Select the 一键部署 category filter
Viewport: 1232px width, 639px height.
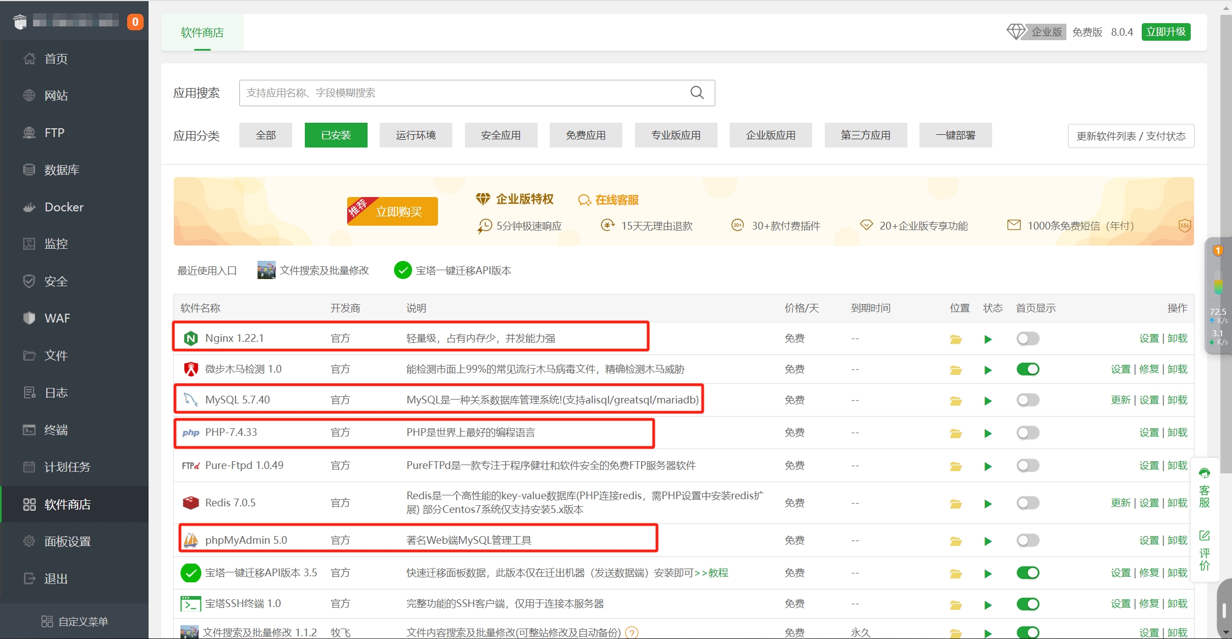pos(956,135)
